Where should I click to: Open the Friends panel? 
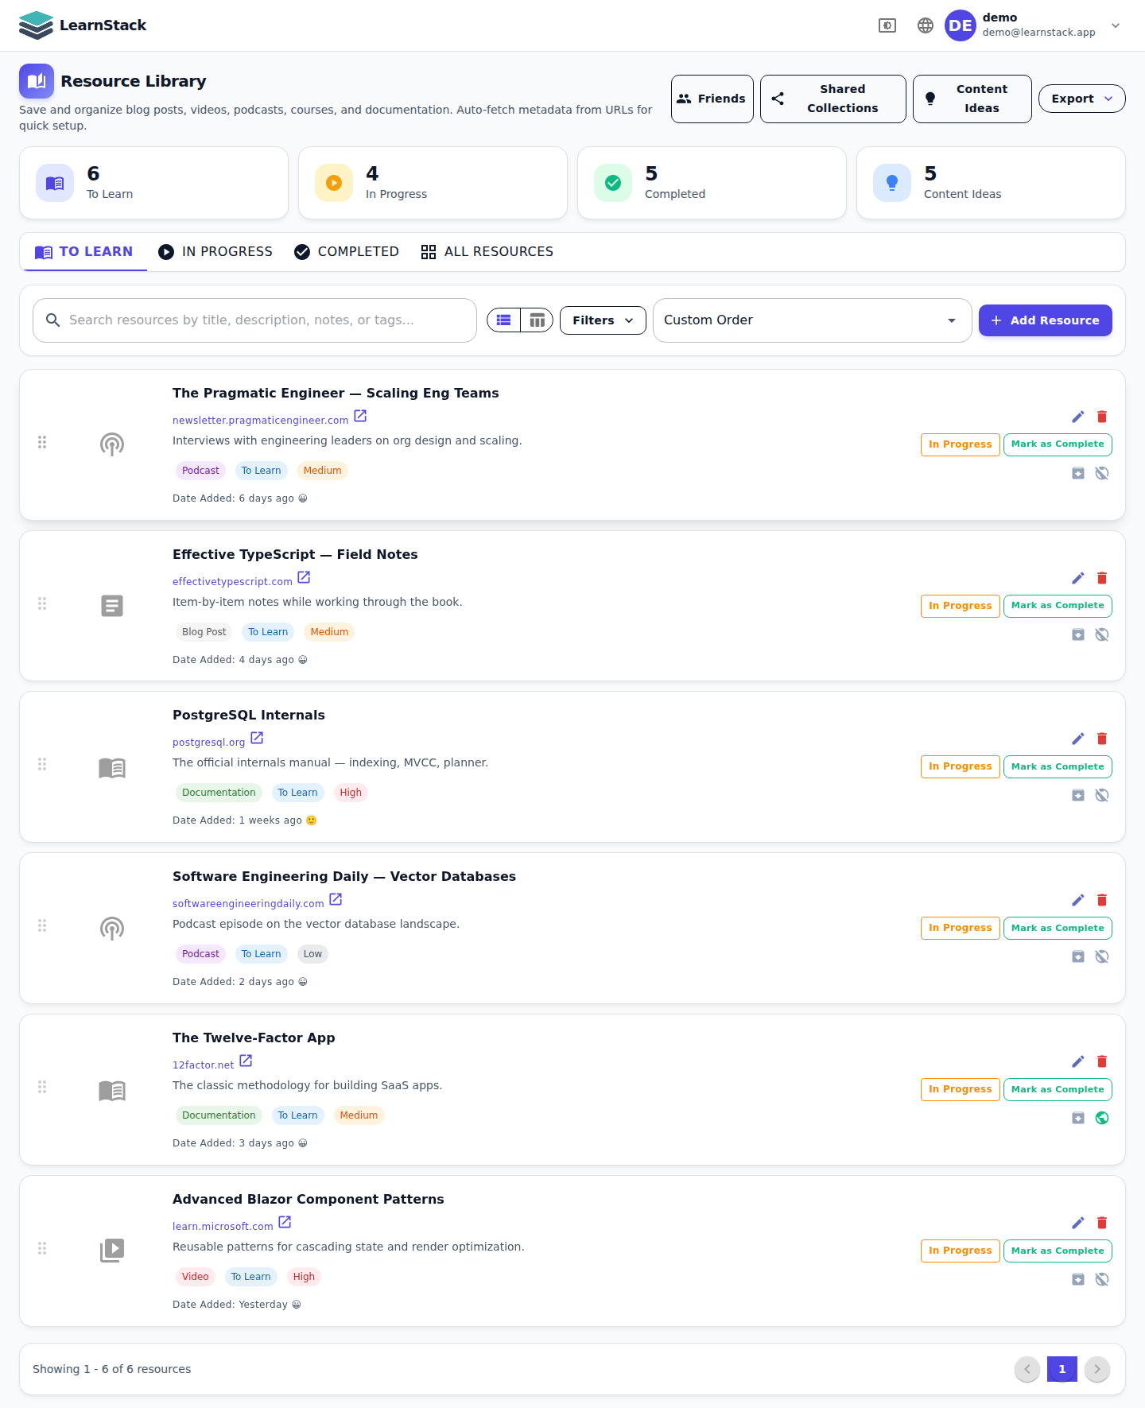(712, 99)
